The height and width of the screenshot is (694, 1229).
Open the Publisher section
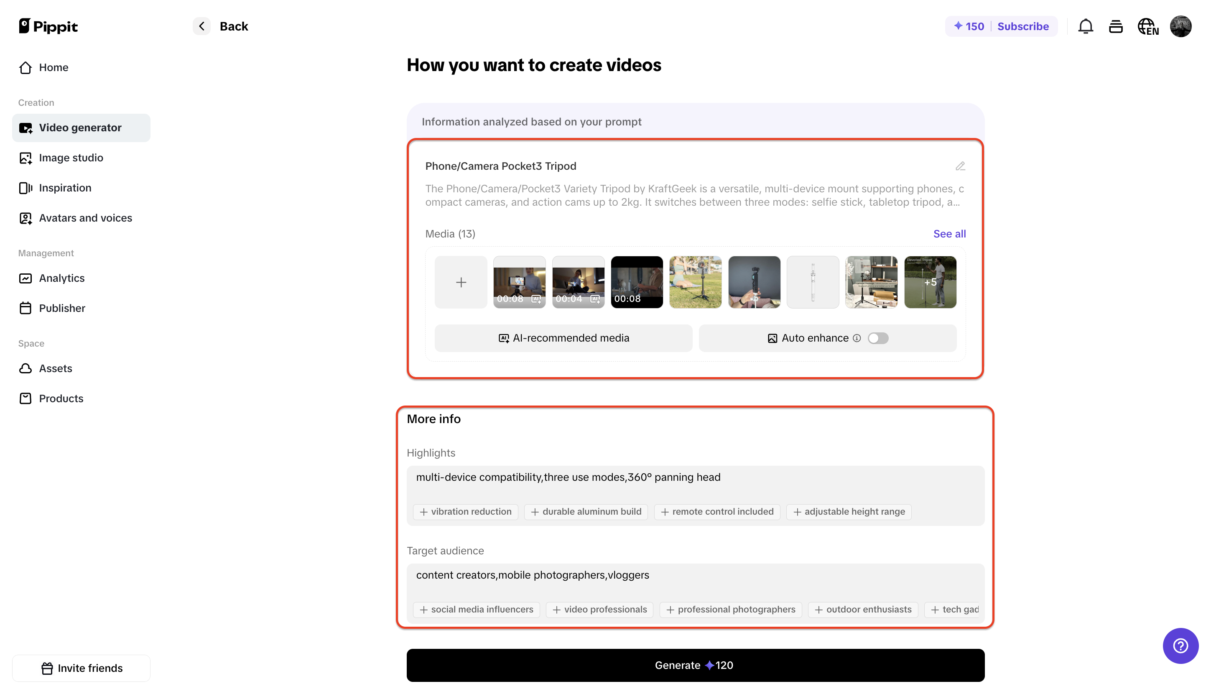62,308
